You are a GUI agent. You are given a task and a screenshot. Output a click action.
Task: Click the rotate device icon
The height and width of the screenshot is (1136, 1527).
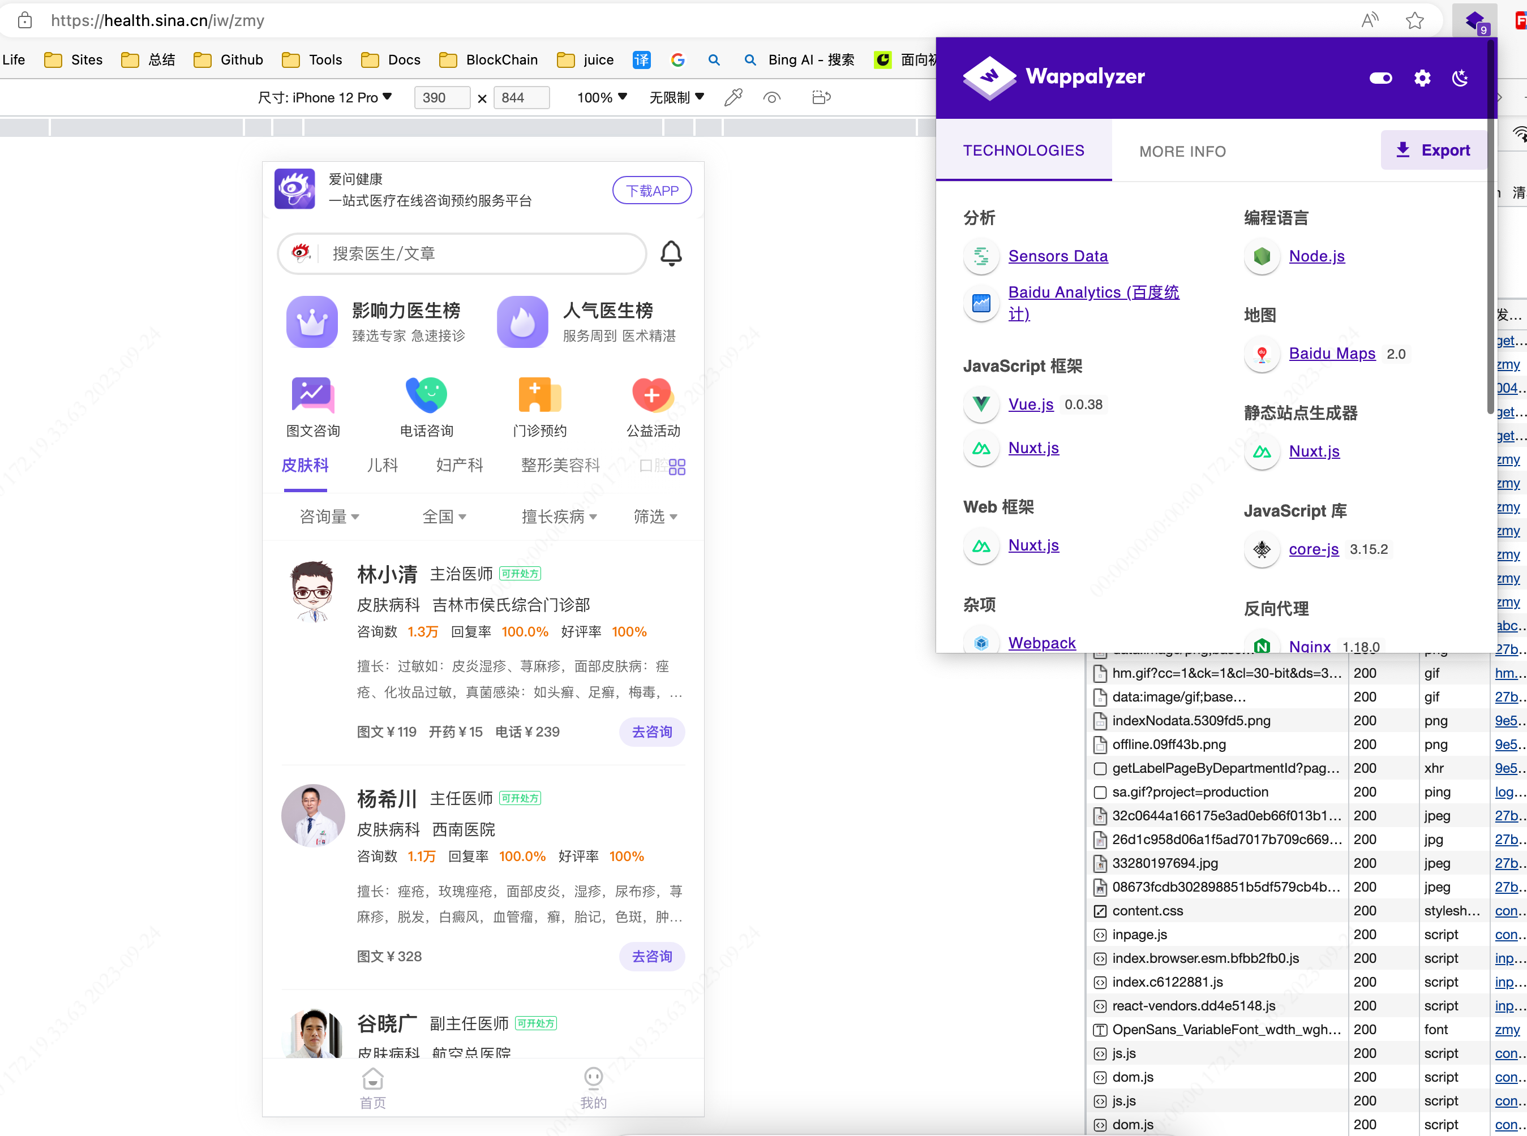(x=821, y=98)
